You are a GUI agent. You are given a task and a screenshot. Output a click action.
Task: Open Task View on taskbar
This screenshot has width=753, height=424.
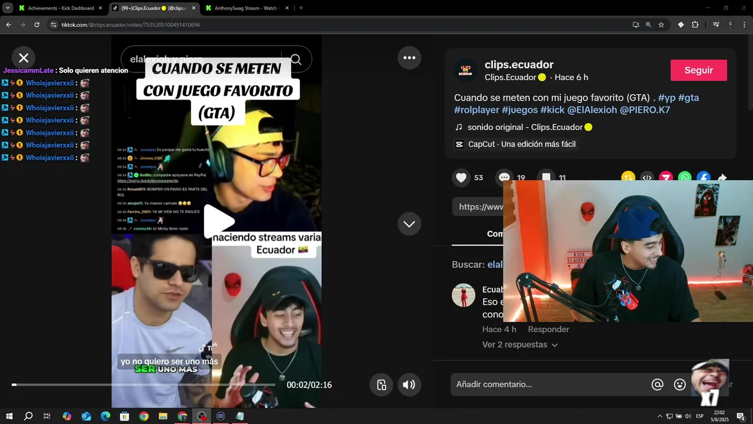tap(47, 416)
